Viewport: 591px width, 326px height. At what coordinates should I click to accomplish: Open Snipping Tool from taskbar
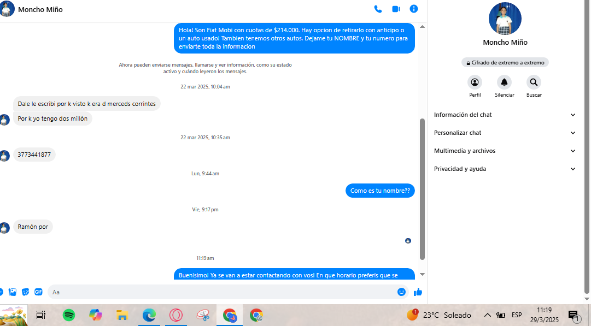click(203, 315)
